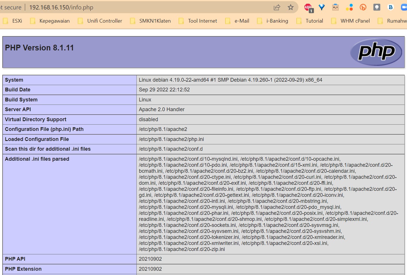The image size is (407, 275).
Task: Click the blue B shield extension icon
Action: [391, 7]
